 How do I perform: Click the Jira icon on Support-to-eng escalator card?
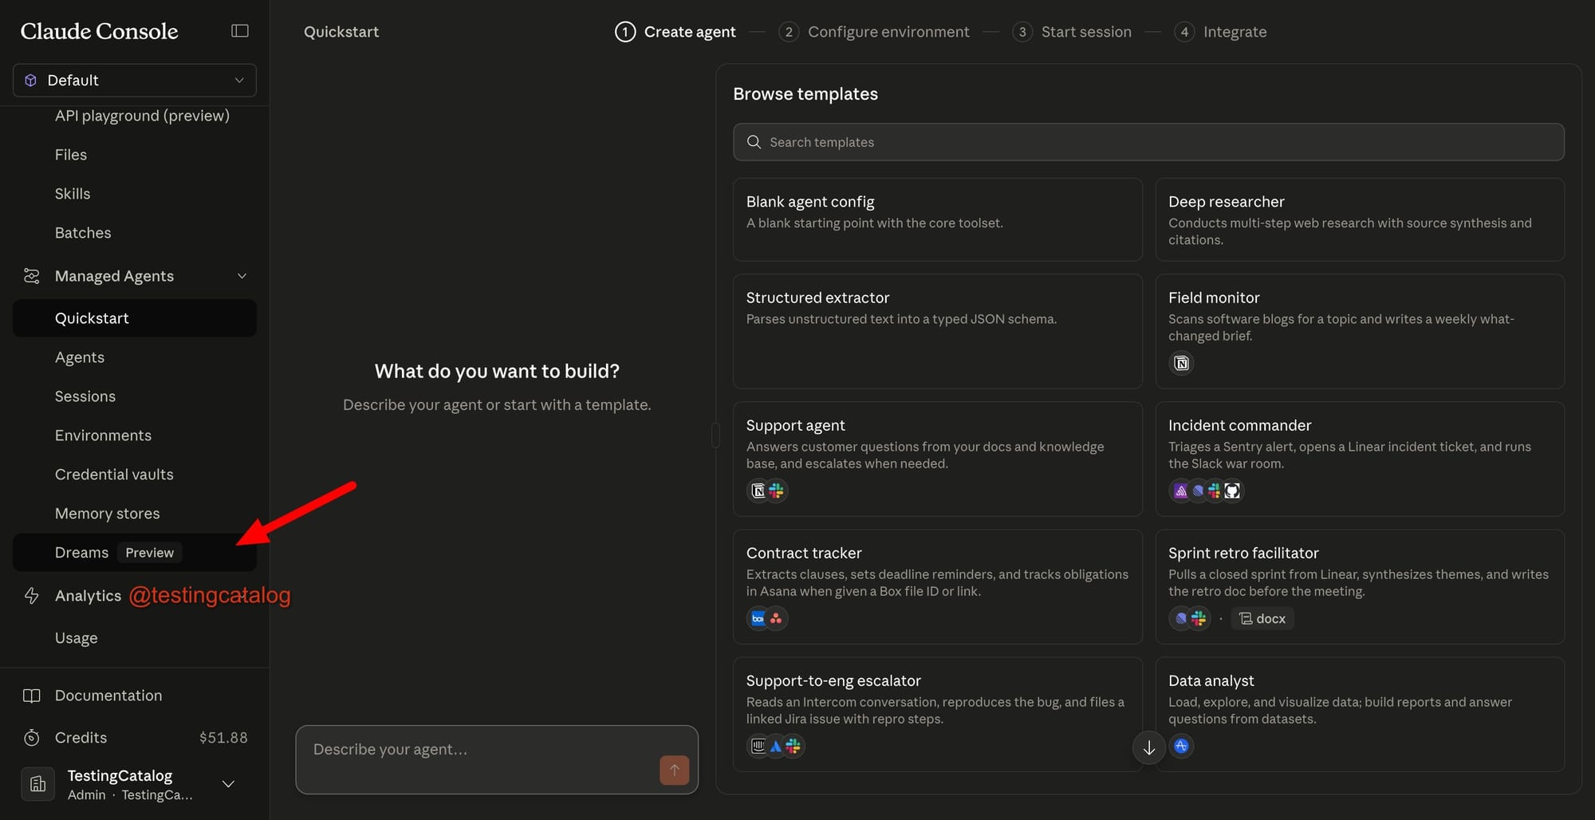pyautogui.click(x=775, y=746)
